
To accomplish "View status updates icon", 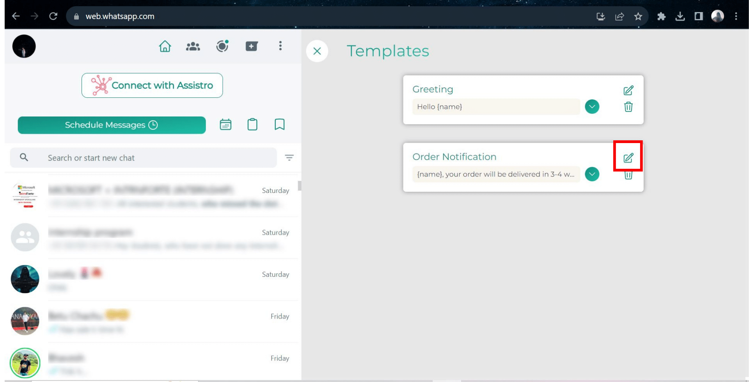I will tap(222, 46).
